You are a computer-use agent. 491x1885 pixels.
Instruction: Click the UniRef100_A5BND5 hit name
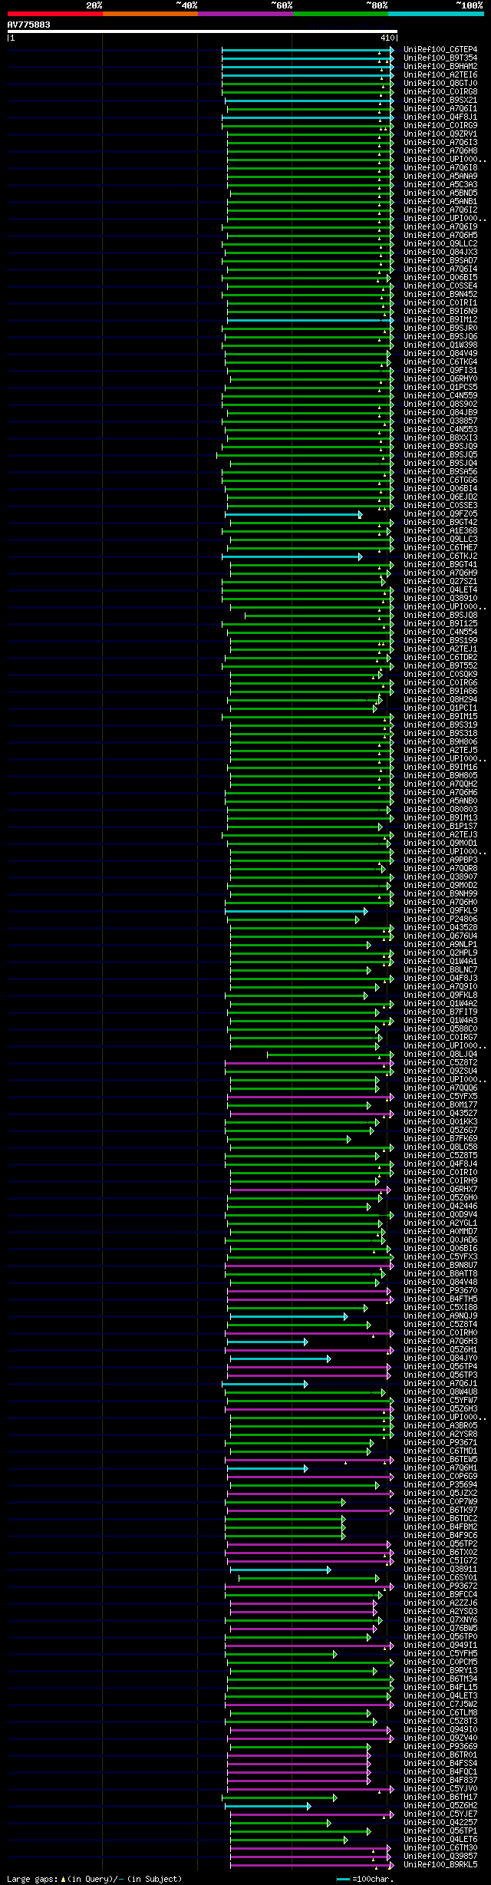(x=440, y=193)
